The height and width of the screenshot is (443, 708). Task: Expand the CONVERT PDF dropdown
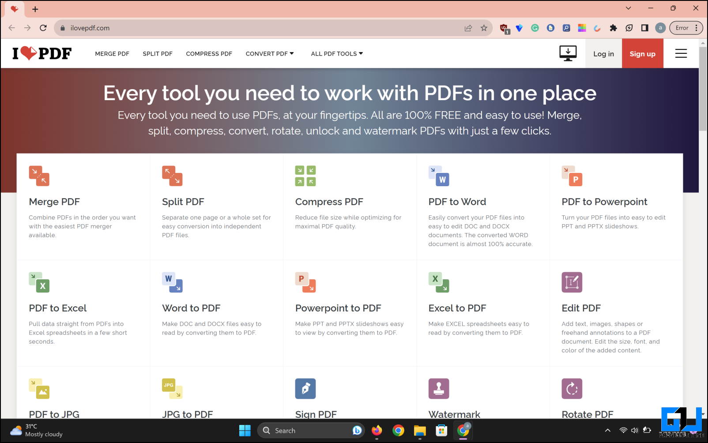coord(270,53)
